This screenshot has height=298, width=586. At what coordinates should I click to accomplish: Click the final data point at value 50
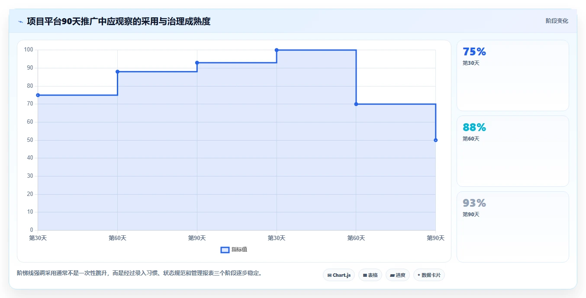[435, 140]
